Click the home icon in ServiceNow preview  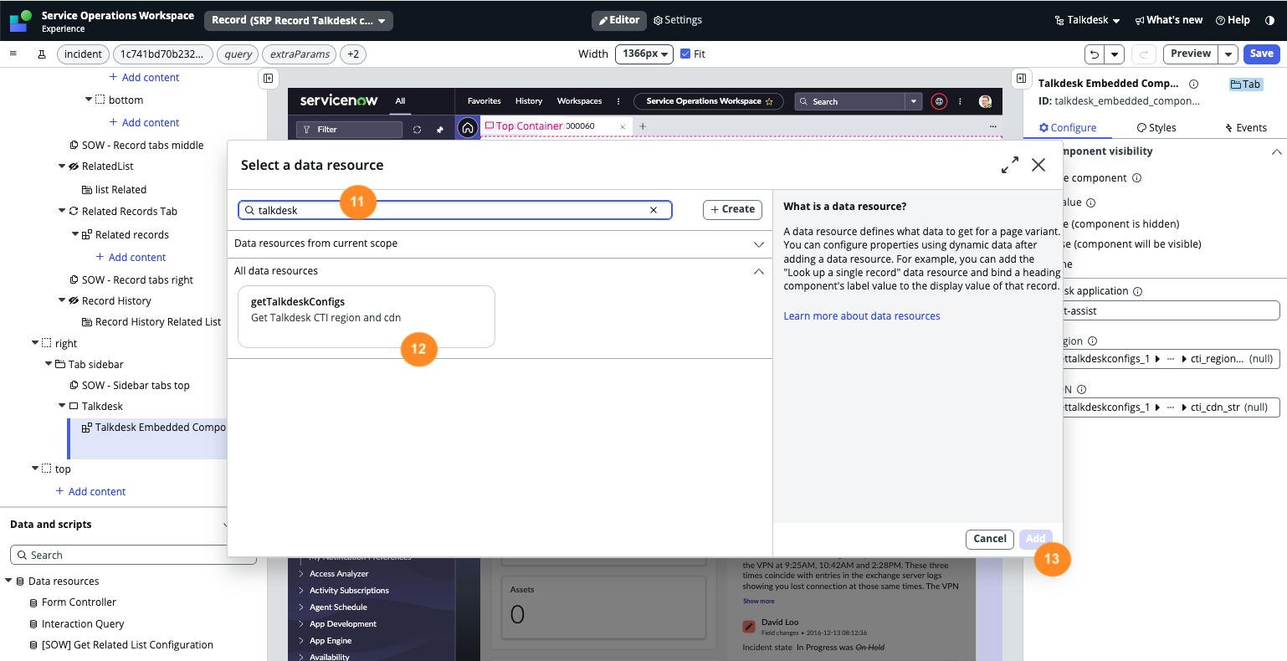pyautogui.click(x=468, y=127)
